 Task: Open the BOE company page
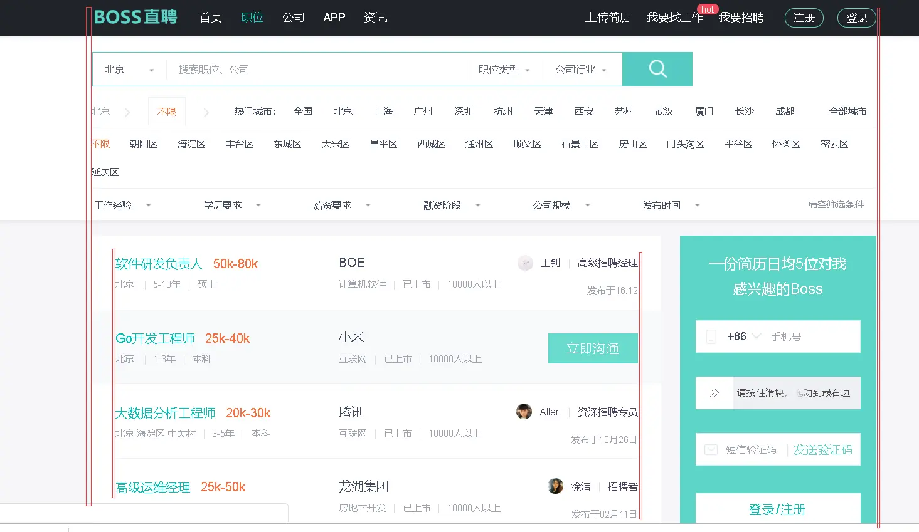pos(352,263)
